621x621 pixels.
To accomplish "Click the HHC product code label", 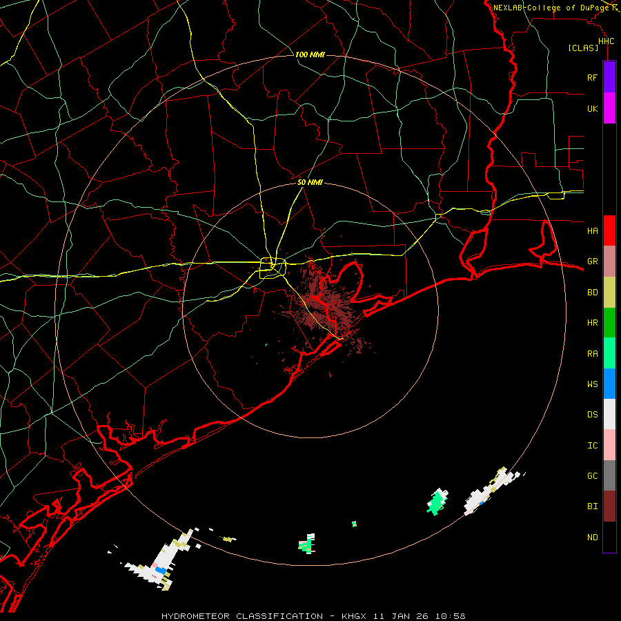I will coord(606,41).
